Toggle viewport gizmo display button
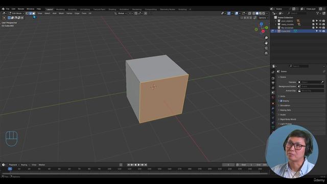The height and width of the screenshot is (184, 327). [x=229, y=13]
